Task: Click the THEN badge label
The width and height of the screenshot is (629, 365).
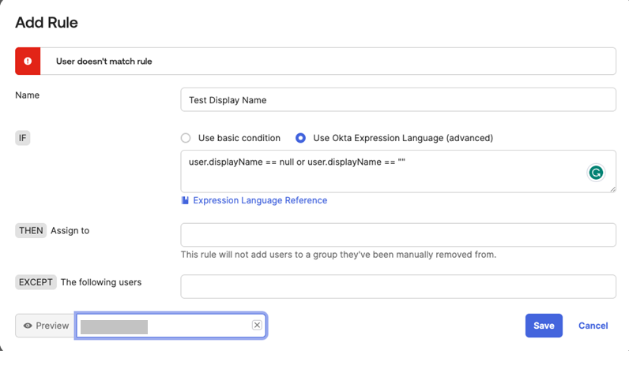Action: tap(31, 230)
